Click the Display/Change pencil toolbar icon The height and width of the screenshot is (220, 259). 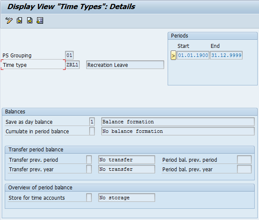[x=9, y=20]
